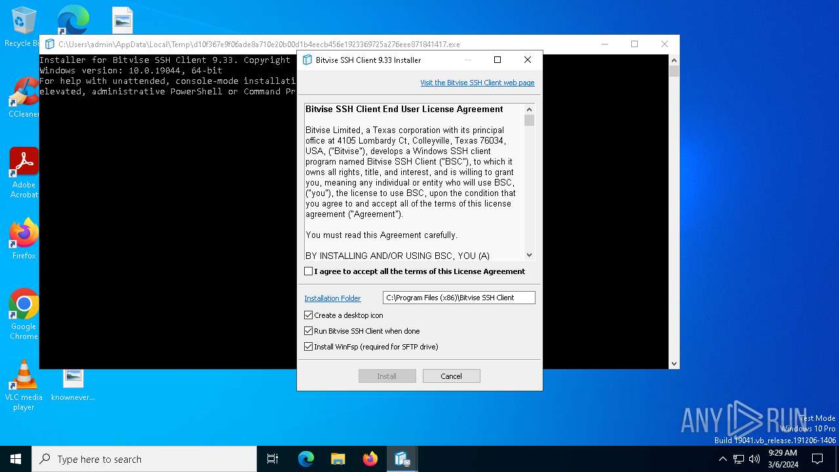Open the volume control tray icon
This screenshot has width=839, height=472.
[x=754, y=459]
